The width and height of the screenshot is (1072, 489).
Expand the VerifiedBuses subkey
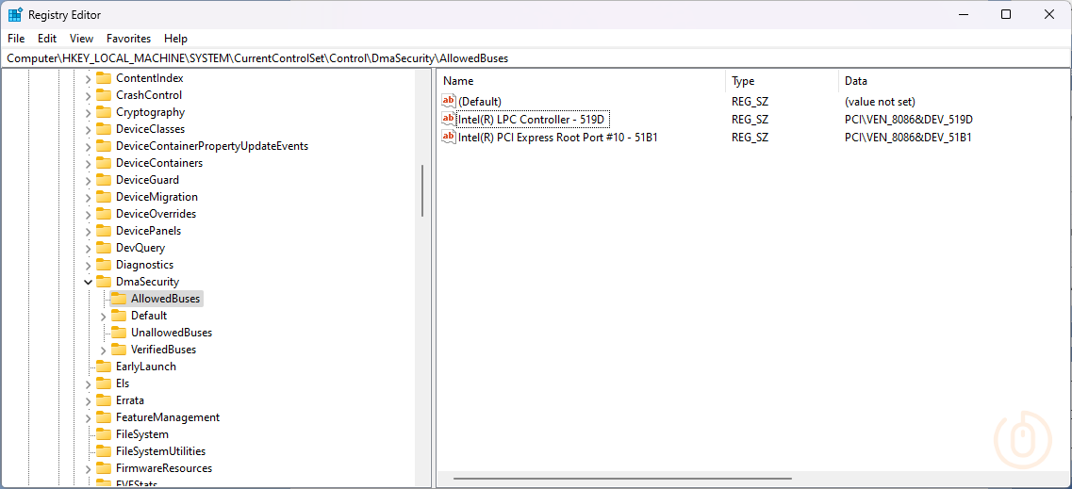click(104, 350)
